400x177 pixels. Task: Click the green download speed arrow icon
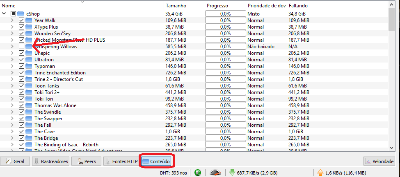click(232, 173)
